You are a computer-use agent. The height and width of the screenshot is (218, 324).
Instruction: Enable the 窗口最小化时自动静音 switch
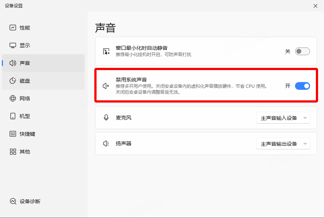[x=302, y=51]
